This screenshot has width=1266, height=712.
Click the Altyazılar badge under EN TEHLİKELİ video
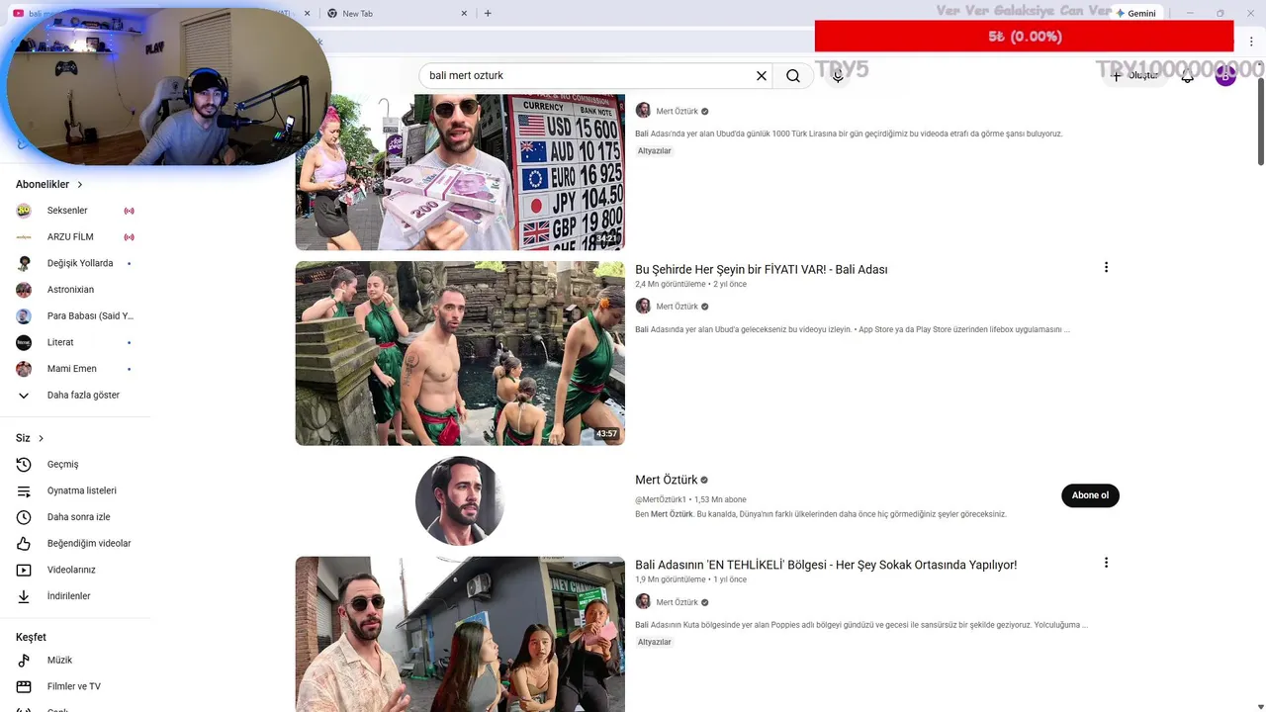(655, 642)
